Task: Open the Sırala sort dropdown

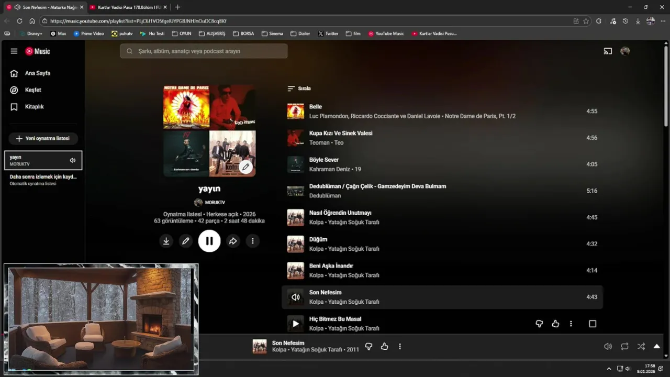Action: click(x=299, y=88)
